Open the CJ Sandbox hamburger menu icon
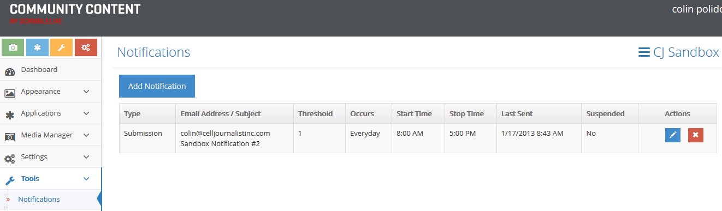The image size is (722, 211). coord(644,52)
